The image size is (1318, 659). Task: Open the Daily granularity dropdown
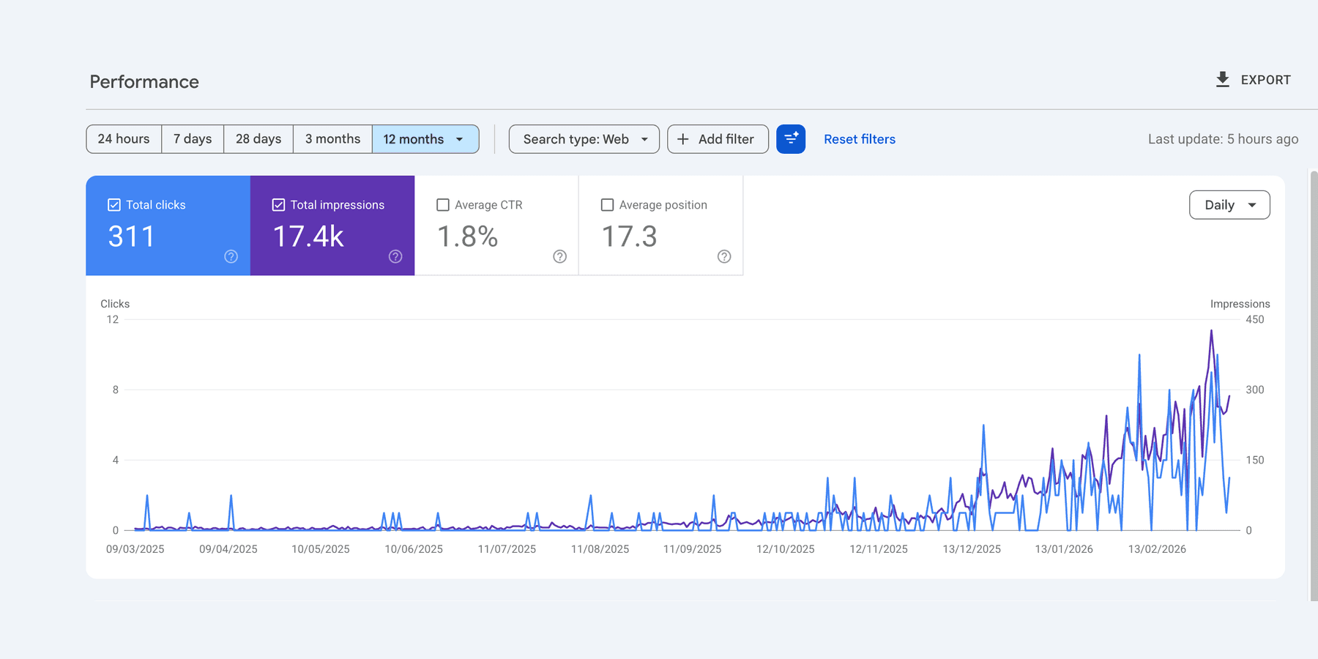(1229, 205)
